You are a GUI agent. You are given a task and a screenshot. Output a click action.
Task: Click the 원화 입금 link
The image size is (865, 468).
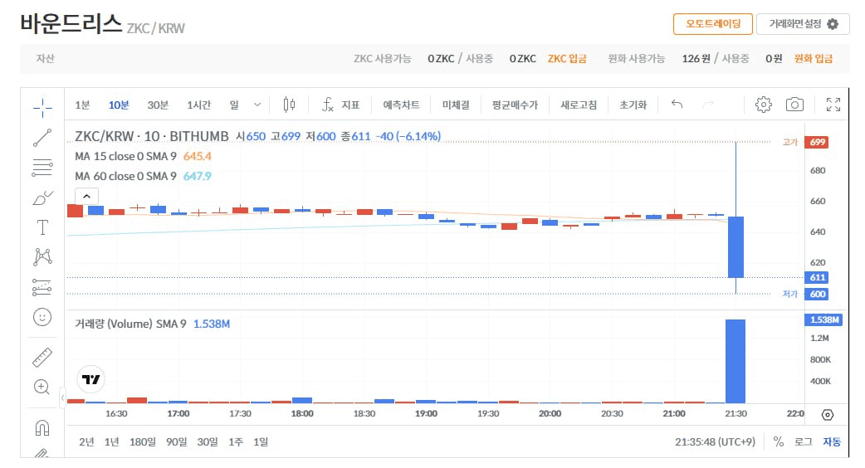pyautogui.click(x=813, y=59)
